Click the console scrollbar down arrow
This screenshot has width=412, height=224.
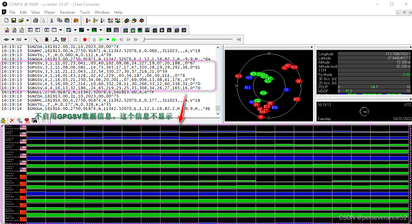[218, 114]
